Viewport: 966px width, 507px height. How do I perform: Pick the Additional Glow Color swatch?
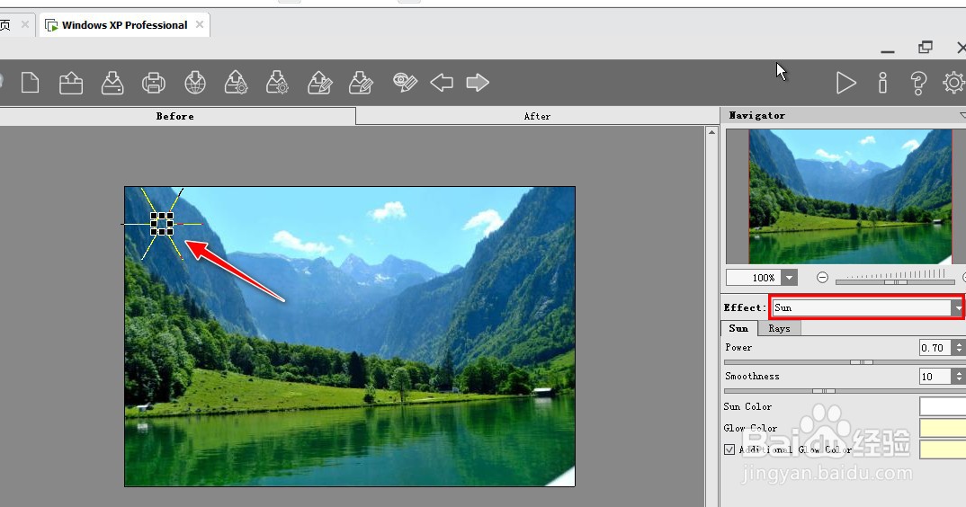click(943, 449)
